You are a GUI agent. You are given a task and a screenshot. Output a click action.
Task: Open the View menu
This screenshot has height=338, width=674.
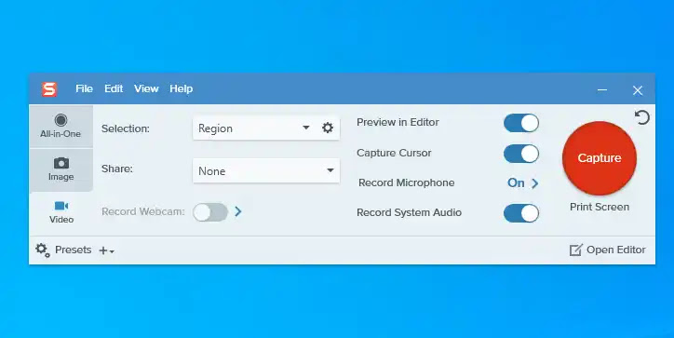tap(146, 88)
